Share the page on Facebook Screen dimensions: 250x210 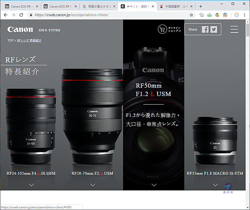(x=205, y=30)
